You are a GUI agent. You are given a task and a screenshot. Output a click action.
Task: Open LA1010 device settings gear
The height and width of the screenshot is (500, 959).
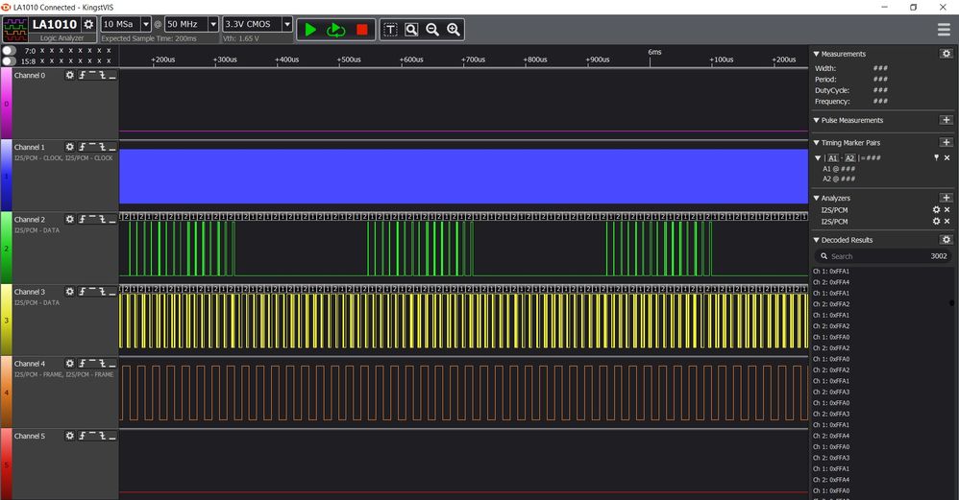tap(88, 24)
